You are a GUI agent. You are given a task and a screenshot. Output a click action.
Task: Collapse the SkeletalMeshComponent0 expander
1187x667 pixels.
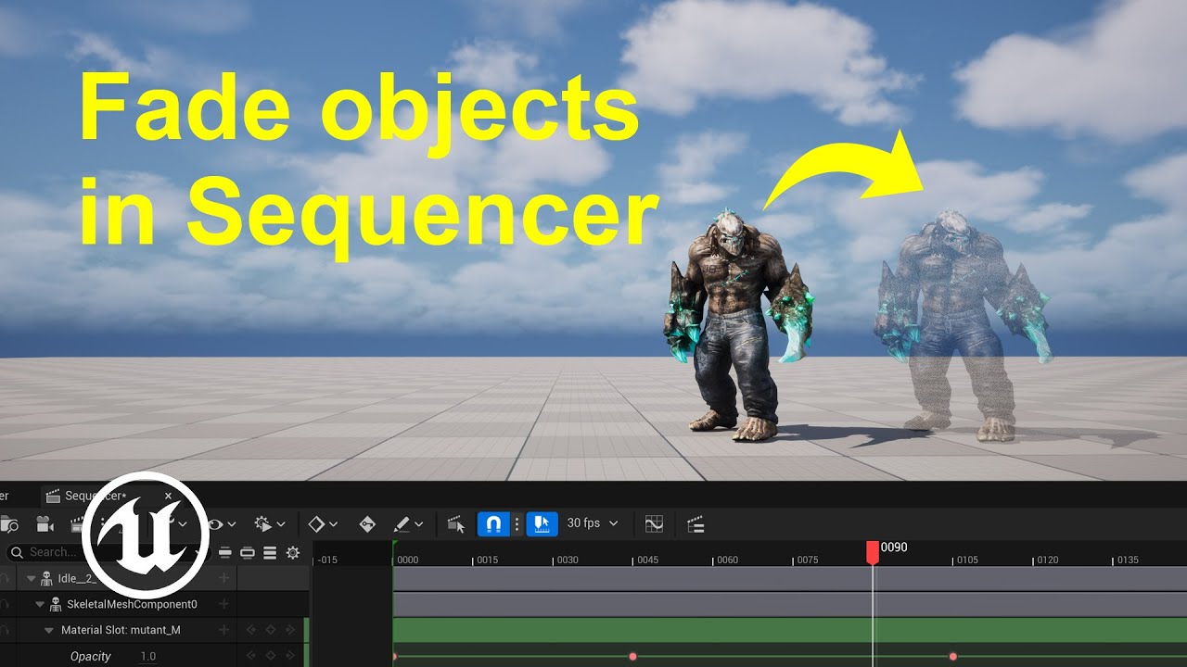(x=40, y=604)
